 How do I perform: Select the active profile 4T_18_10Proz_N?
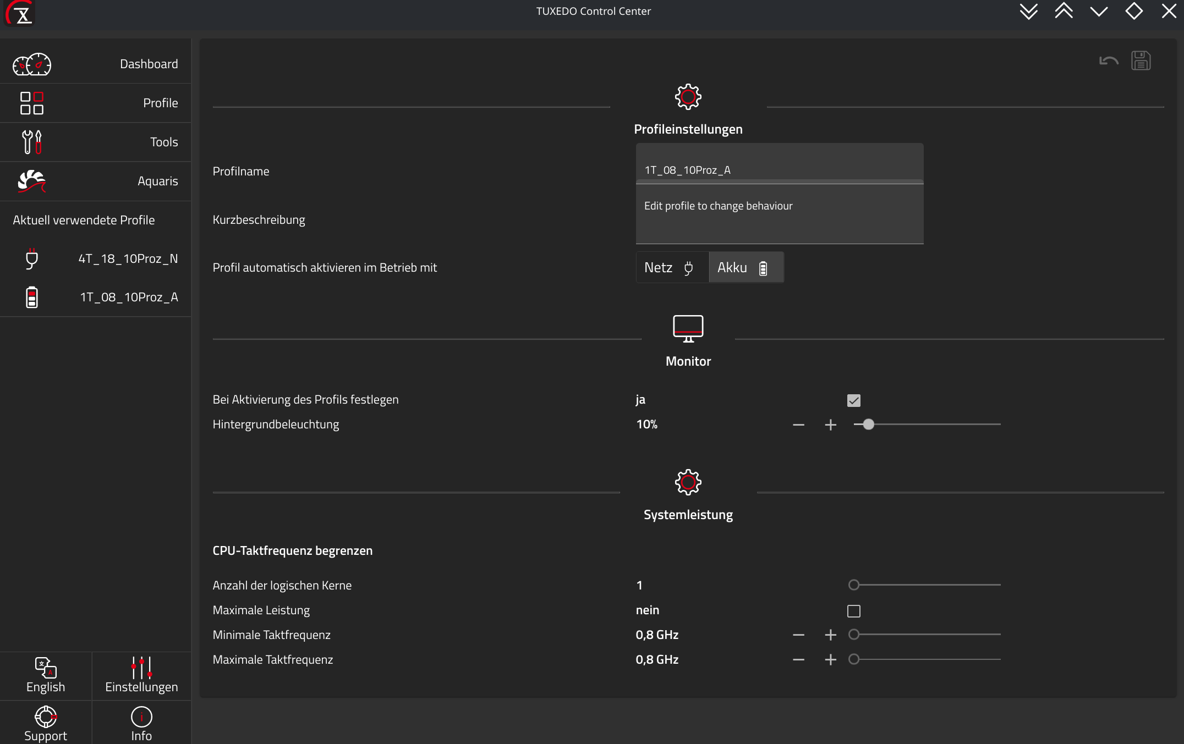128,258
